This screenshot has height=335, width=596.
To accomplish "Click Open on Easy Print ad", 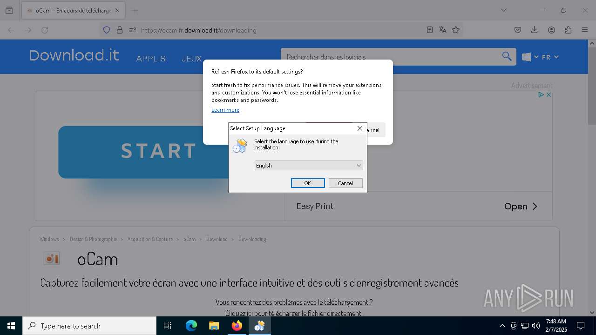I will [x=521, y=206].
